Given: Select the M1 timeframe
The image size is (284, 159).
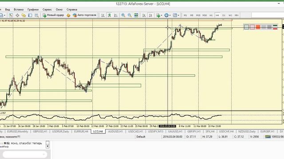Looking at the screenshot, I should [185, 15].
